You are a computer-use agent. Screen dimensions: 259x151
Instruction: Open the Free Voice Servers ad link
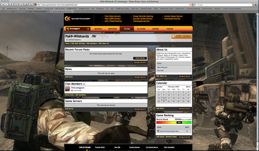pyautogui.click(x=113, y=16)
